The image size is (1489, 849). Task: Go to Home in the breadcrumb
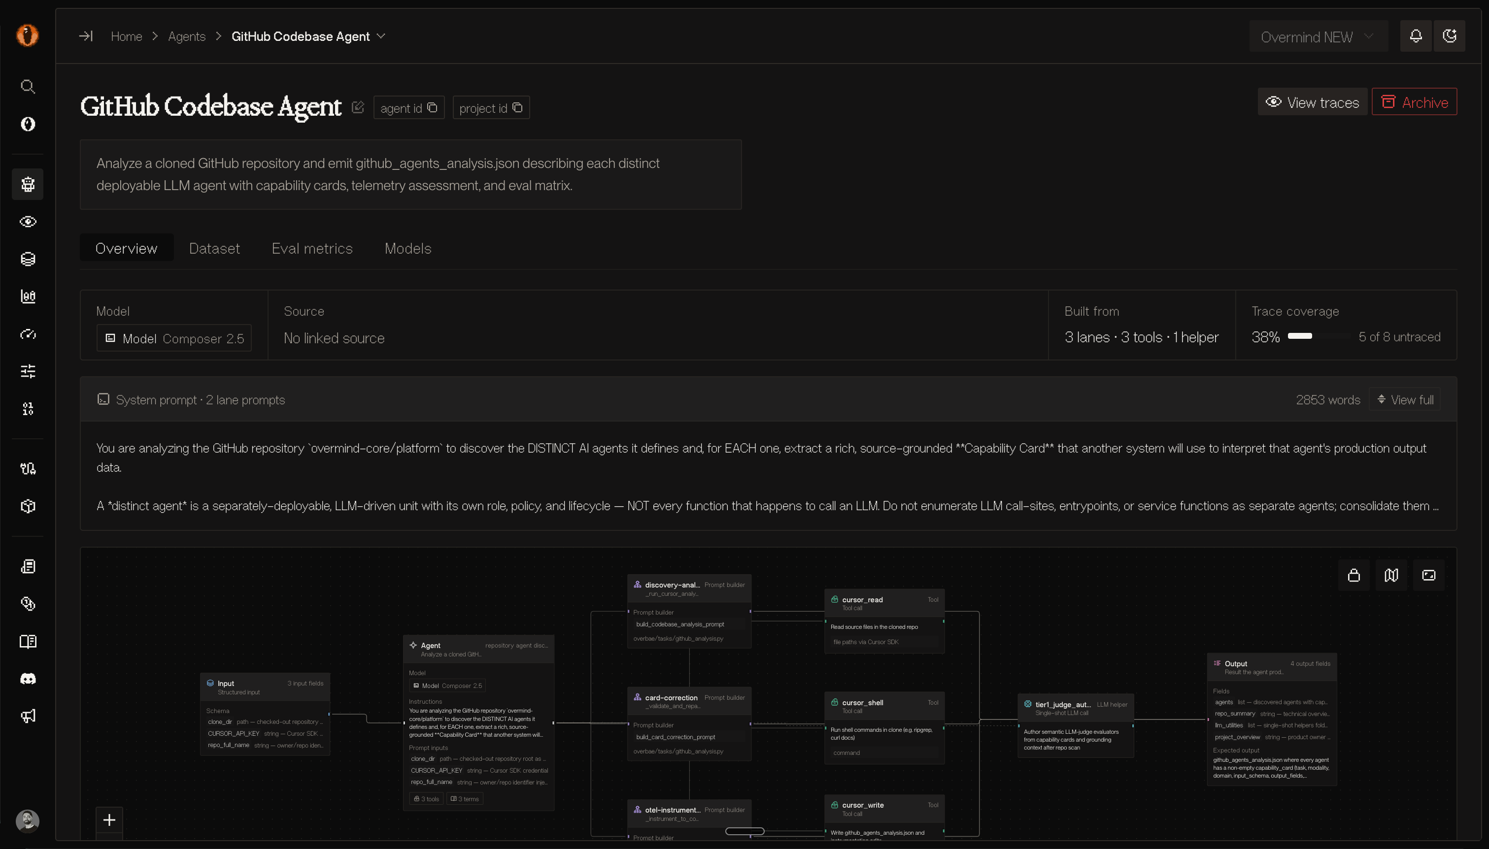(127, 36)
